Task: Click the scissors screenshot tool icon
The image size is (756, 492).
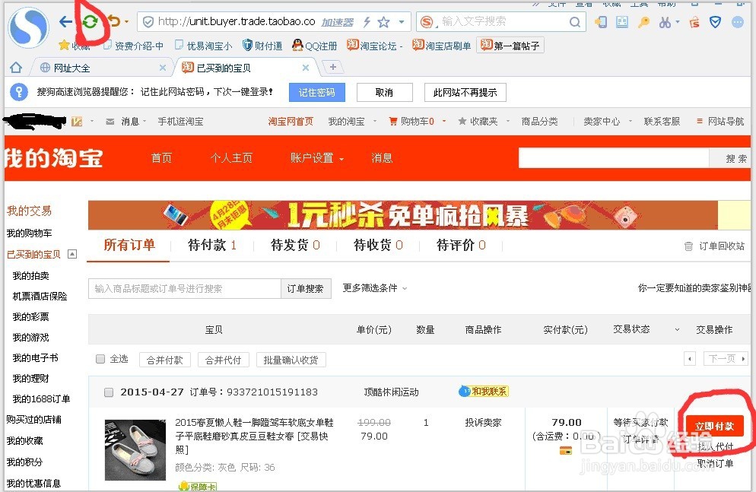Action: pyautogui.click(x=665, y=22)
